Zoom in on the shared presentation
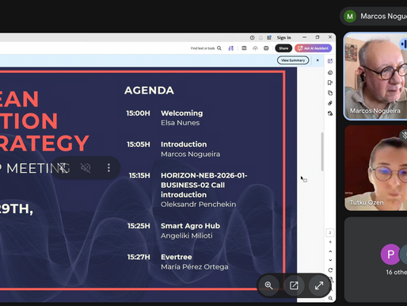 click(x=268, y=285)
